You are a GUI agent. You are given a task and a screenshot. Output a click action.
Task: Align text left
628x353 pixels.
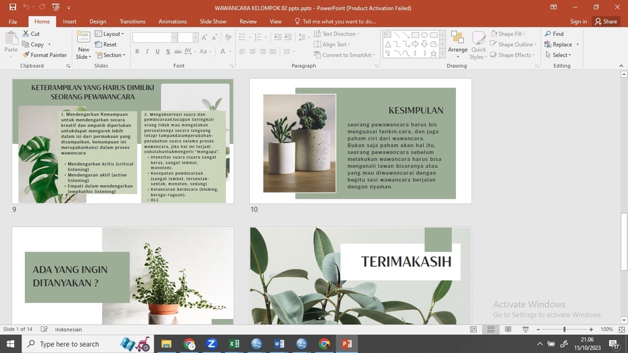(x=242, y=51)
